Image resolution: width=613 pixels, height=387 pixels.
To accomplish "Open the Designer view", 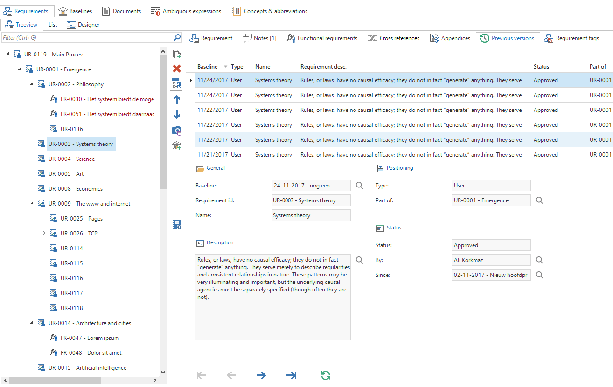I will (x=83, y=25).
